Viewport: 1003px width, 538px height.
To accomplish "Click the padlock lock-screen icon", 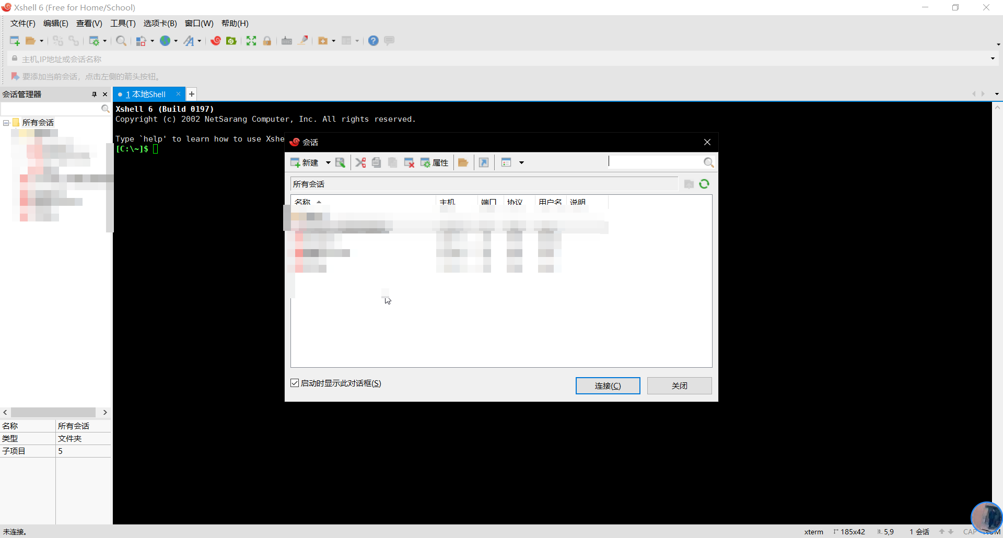I will [x=267, y=41].
